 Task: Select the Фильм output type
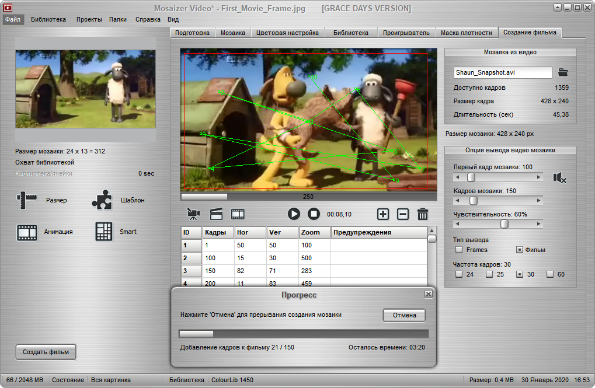[520, 250]
